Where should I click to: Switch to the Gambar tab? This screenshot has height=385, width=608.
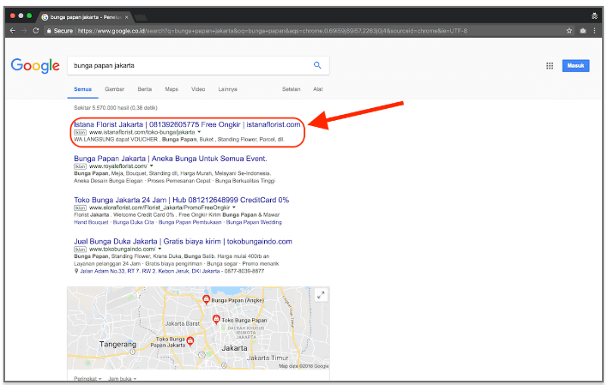coord(114,89)
